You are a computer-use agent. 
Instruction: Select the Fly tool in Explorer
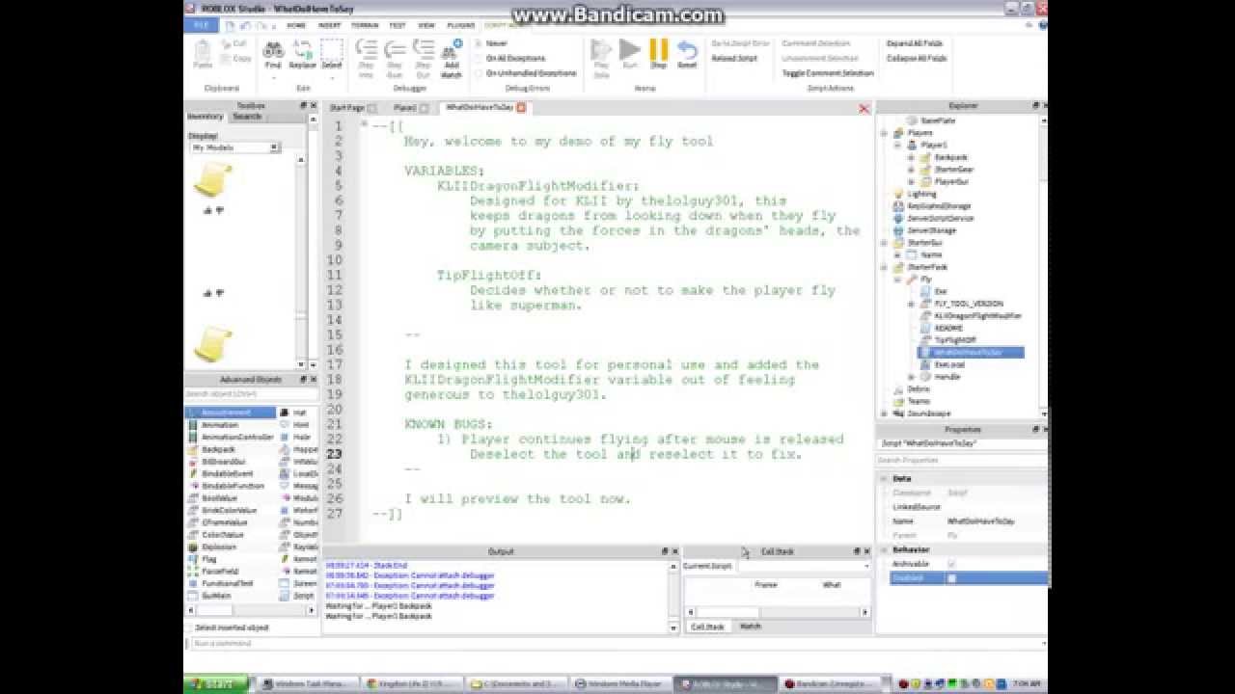[x=926, y=279]
